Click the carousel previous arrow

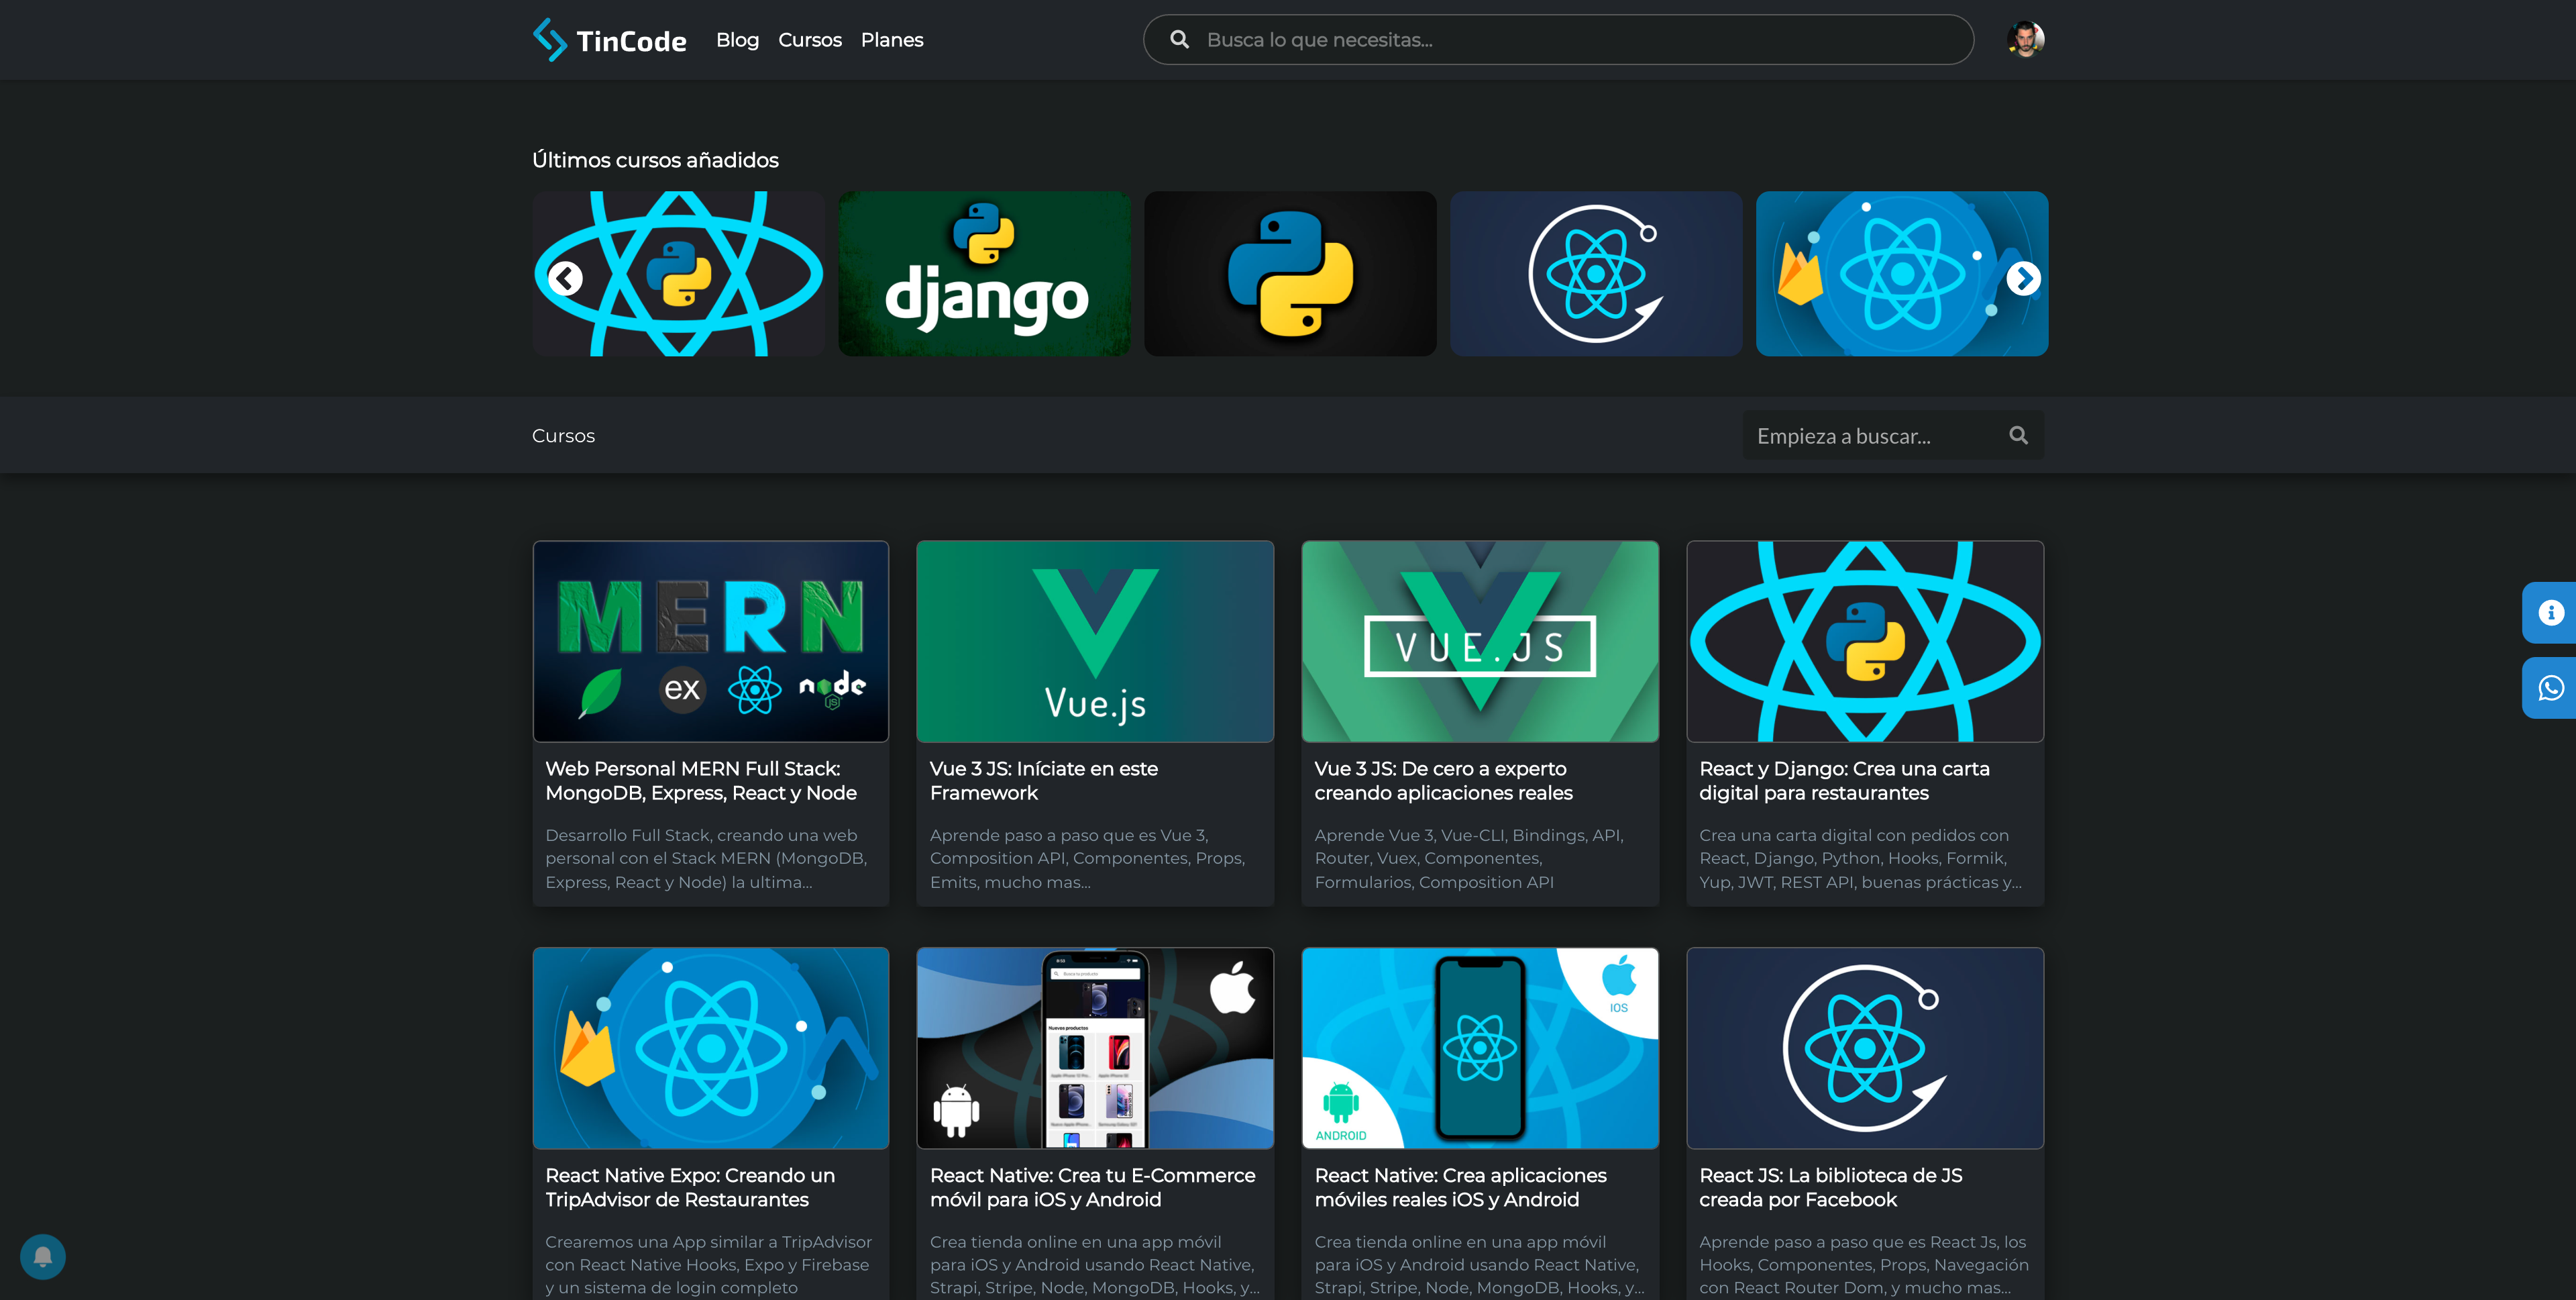[566, 279]
